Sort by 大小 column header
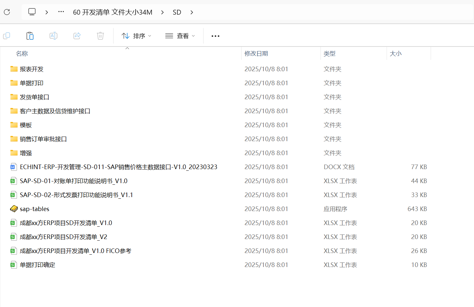 [395, 53]
